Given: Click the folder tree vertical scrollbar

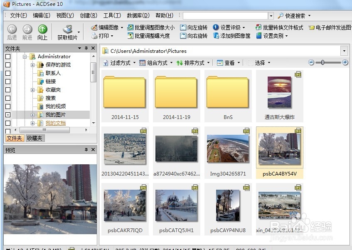Looking at the screenshot, I should (x=93, y=72).
